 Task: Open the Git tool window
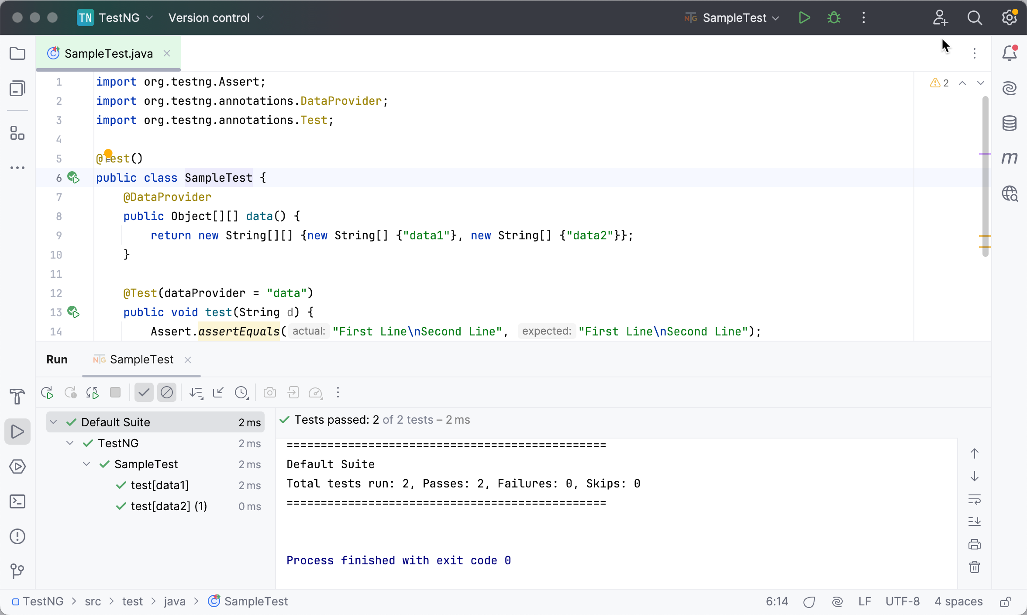(17, 571)
